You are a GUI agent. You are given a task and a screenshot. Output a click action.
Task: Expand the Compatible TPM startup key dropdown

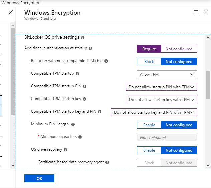161,100
